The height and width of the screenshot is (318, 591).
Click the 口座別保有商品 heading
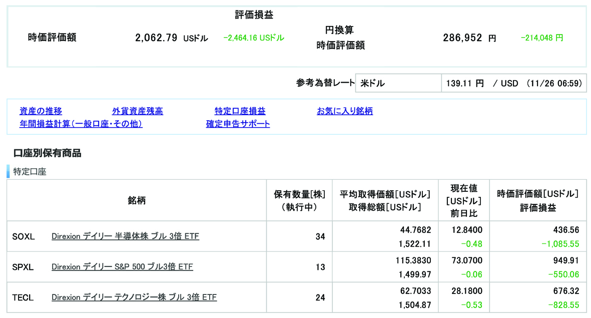(47, 153)
